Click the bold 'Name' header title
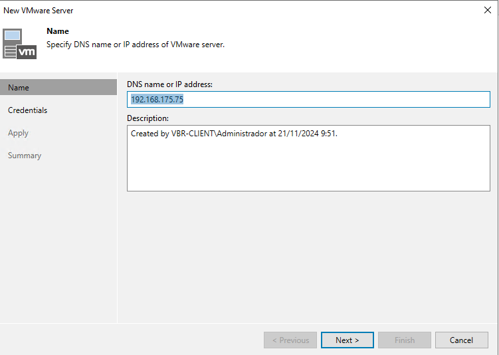This screenshot has width=499, height=355. tap(58, 31)
